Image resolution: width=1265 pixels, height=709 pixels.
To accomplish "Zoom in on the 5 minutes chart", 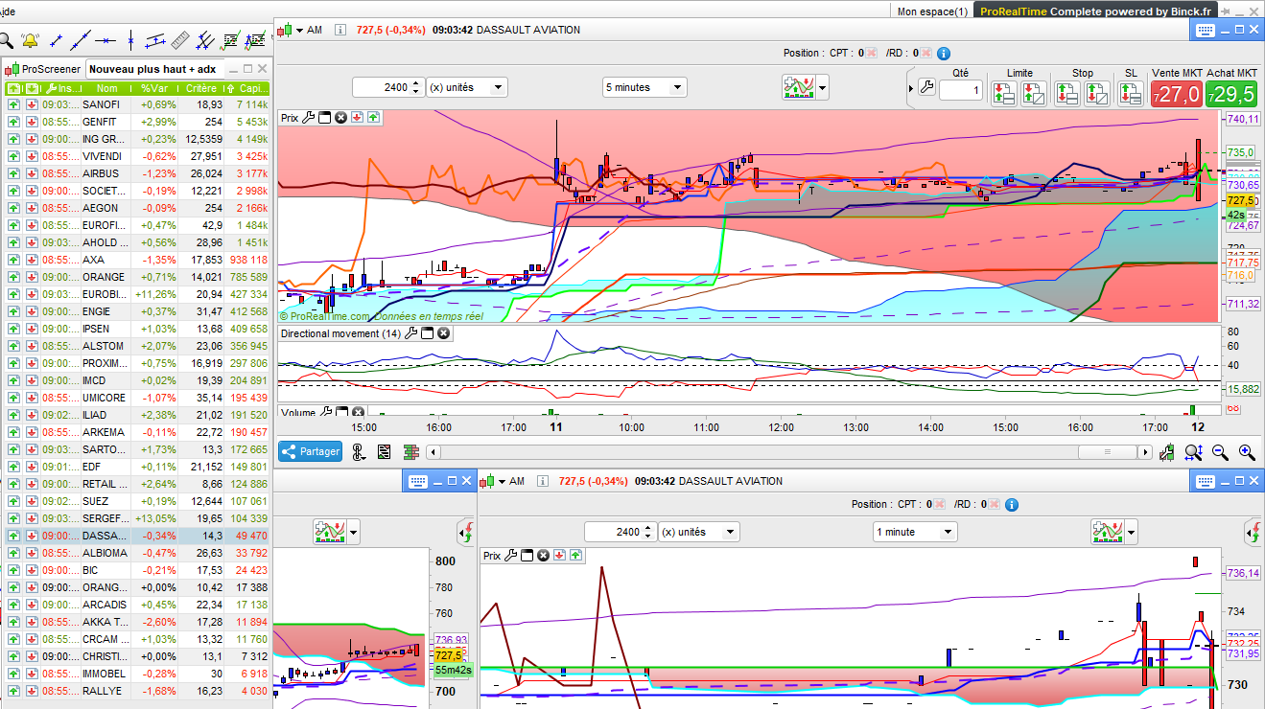I will 1246,452.
